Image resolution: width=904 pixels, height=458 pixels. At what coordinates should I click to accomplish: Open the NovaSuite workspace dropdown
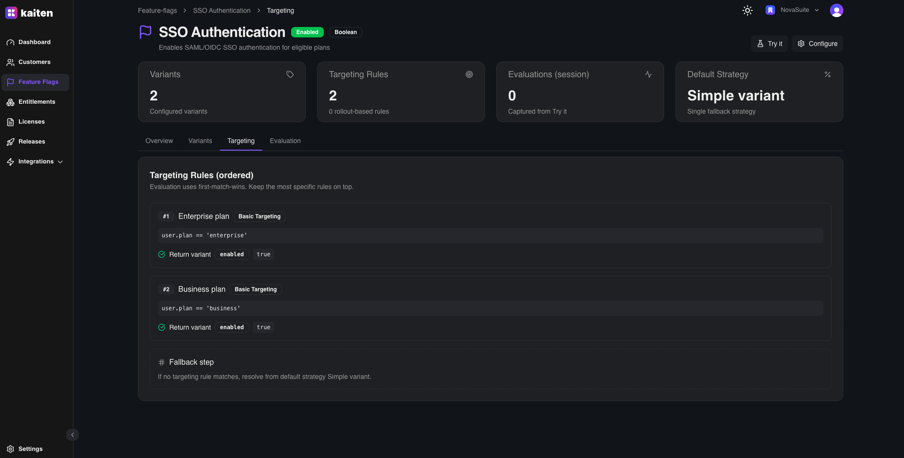tap(792, 10)
